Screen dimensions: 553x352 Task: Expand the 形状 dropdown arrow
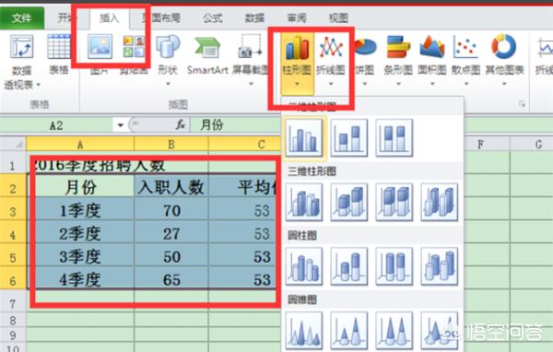(x=168, y=84)
